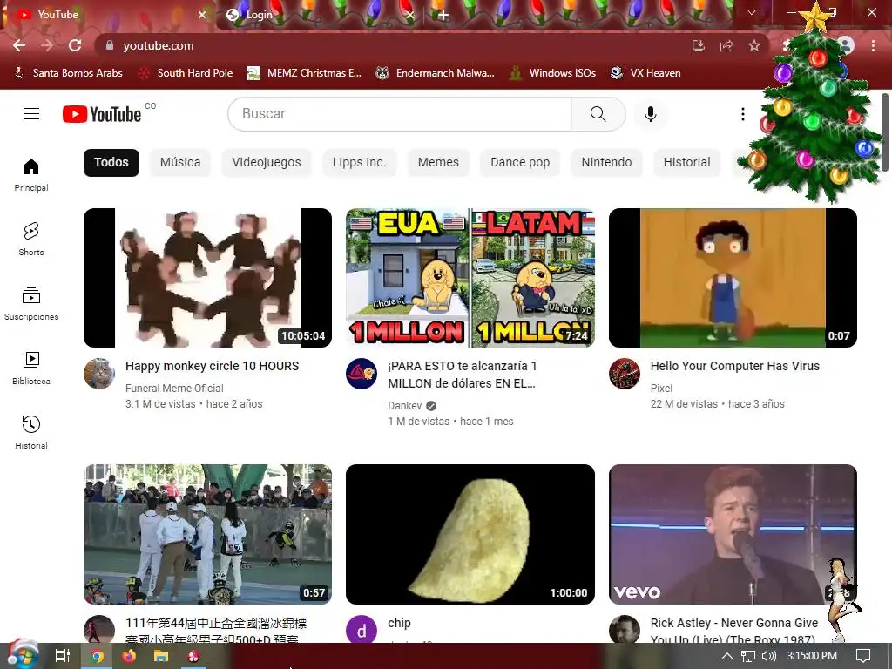The image size is (892, 669).
Task: Open YouTube settings three-dot menu
Action: click(x=742, y=114)
